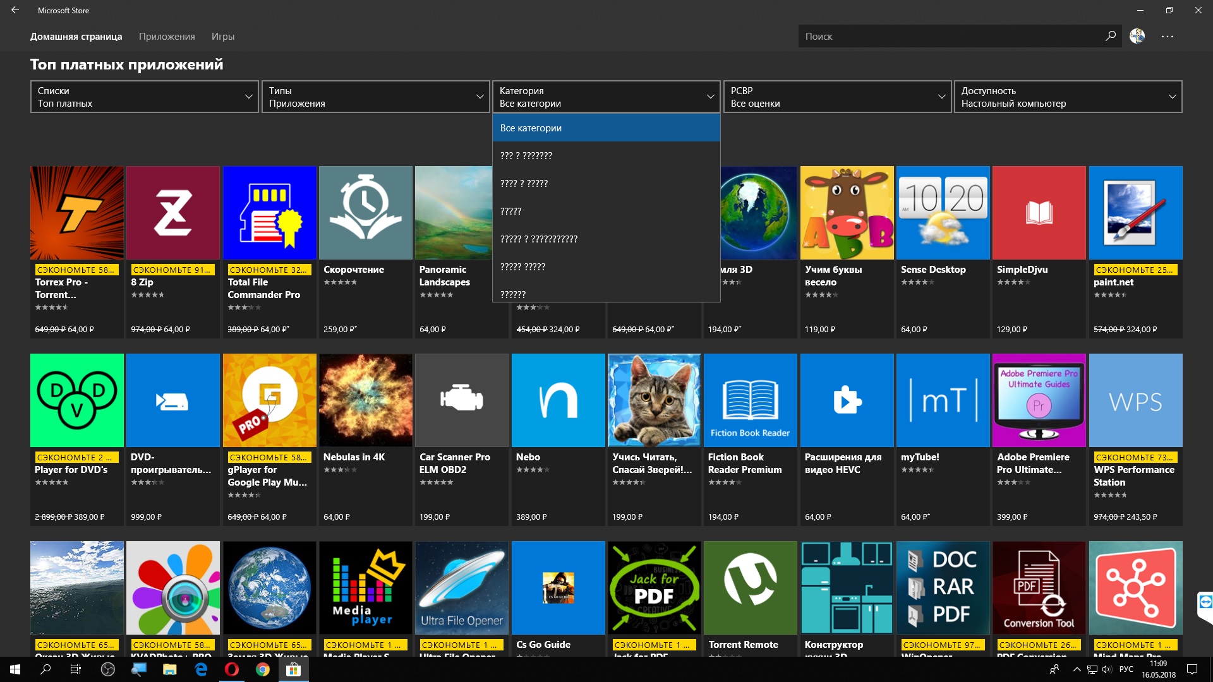
Task: Open Task View on taskbar
Action: click(x=76, y=669)
